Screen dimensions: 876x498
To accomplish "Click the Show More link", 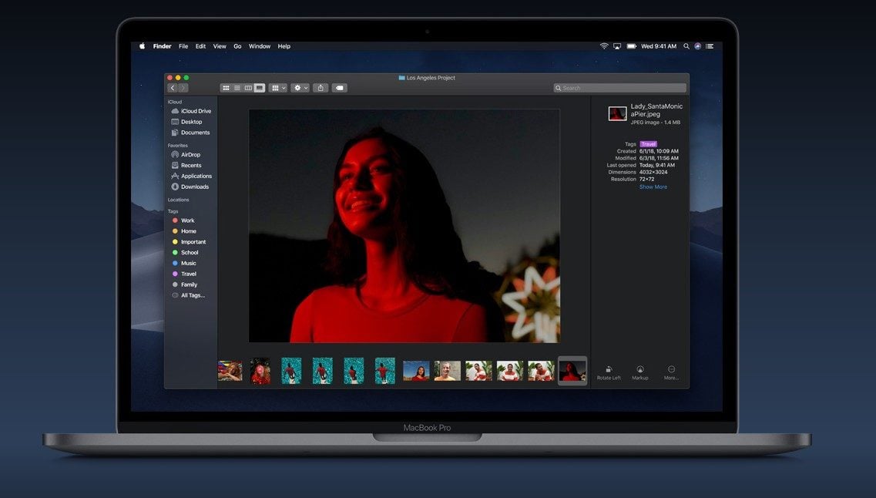I will pos(653,187).
